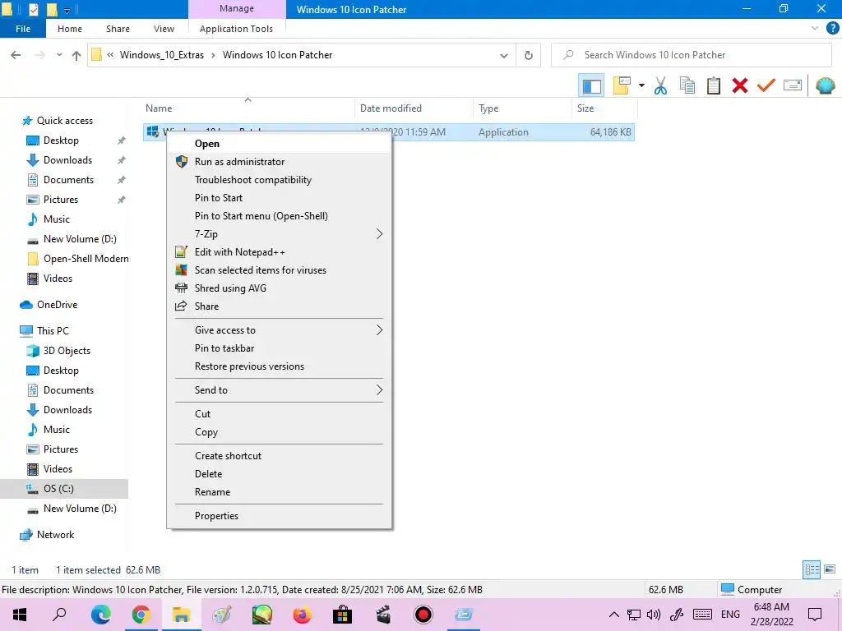This screenshot has height=631, width=842.
Task: Select Pin to Start menu (Open-Shell)
Action: point(279,216)
